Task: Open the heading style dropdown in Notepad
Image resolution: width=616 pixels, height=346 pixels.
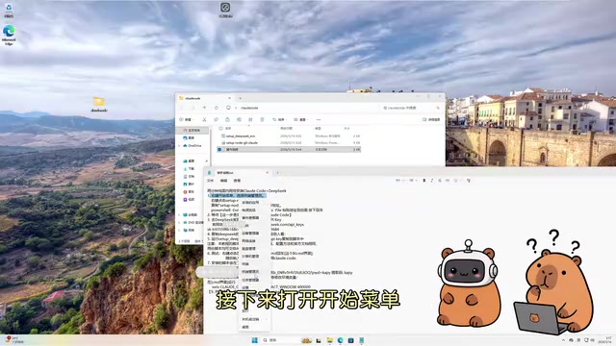Action: point(399,181)
